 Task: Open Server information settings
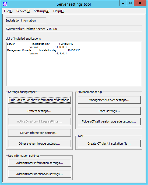point(40,133)
